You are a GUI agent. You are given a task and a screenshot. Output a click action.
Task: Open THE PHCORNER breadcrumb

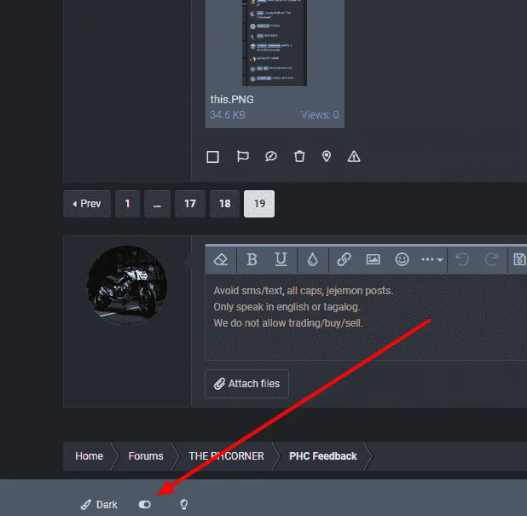pos(226,456)
